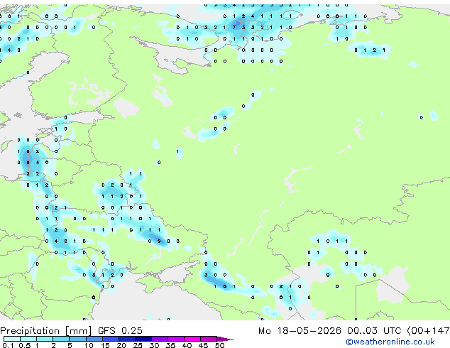Pick the 5–10 mm legend swatch

(x=77, y=339)
